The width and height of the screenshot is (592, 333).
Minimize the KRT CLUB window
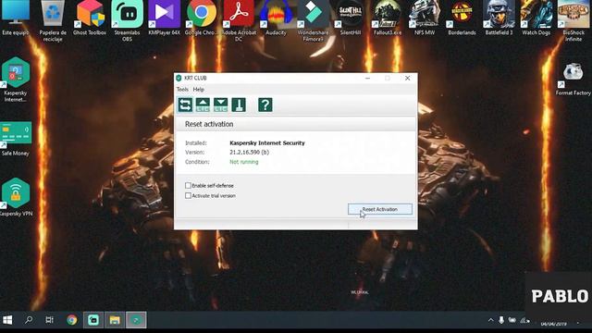pos(368,78)
